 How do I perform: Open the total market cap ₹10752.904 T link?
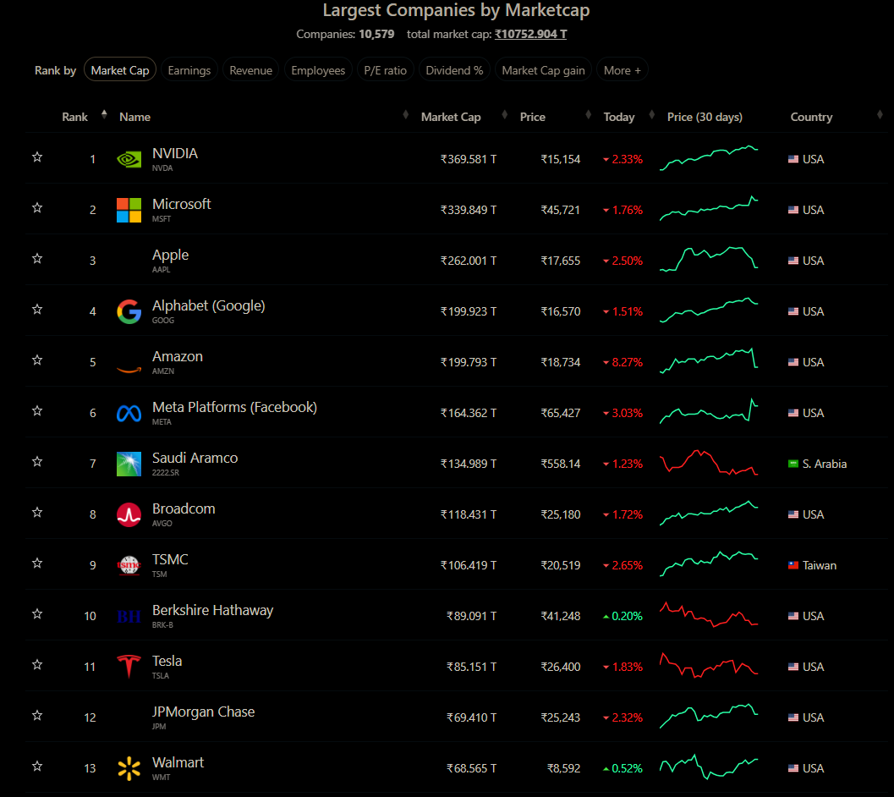(x=531, y=34)
